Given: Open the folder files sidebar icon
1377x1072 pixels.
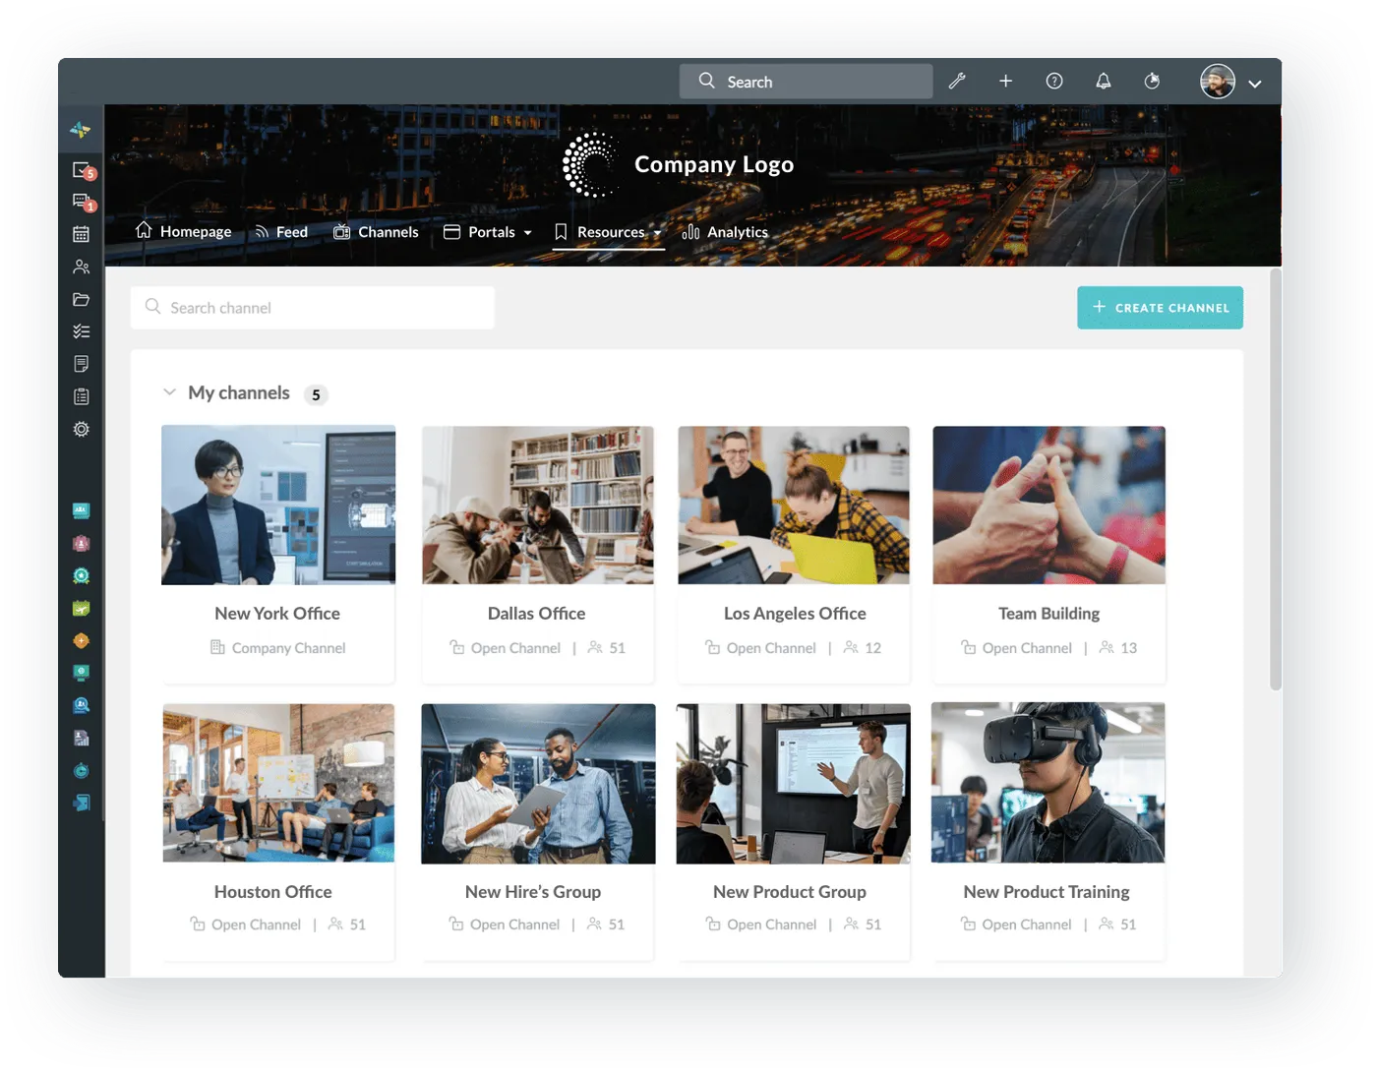Looking at the screenshot, I should [81, 299].
